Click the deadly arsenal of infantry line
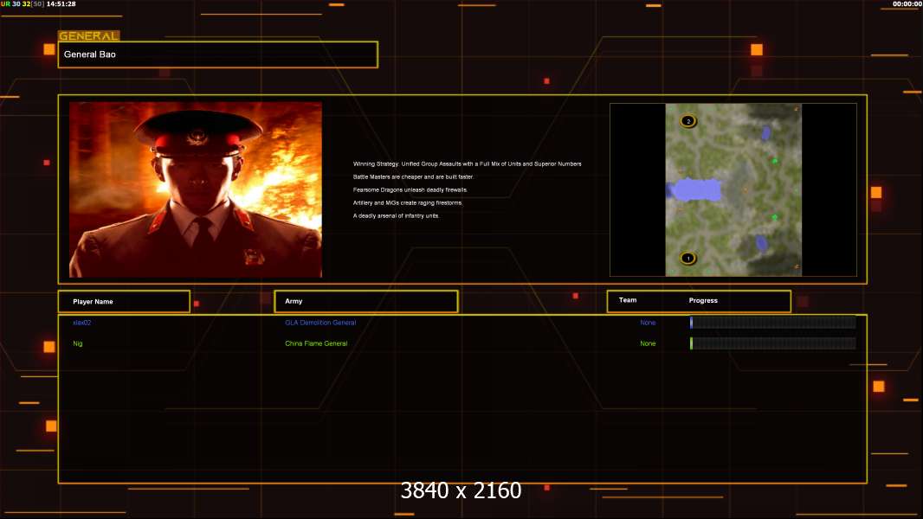The height and width of the screenshot is (519, 923). [397, 215]
